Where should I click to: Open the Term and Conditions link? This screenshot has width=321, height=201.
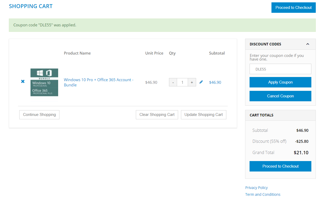(263, 194)
